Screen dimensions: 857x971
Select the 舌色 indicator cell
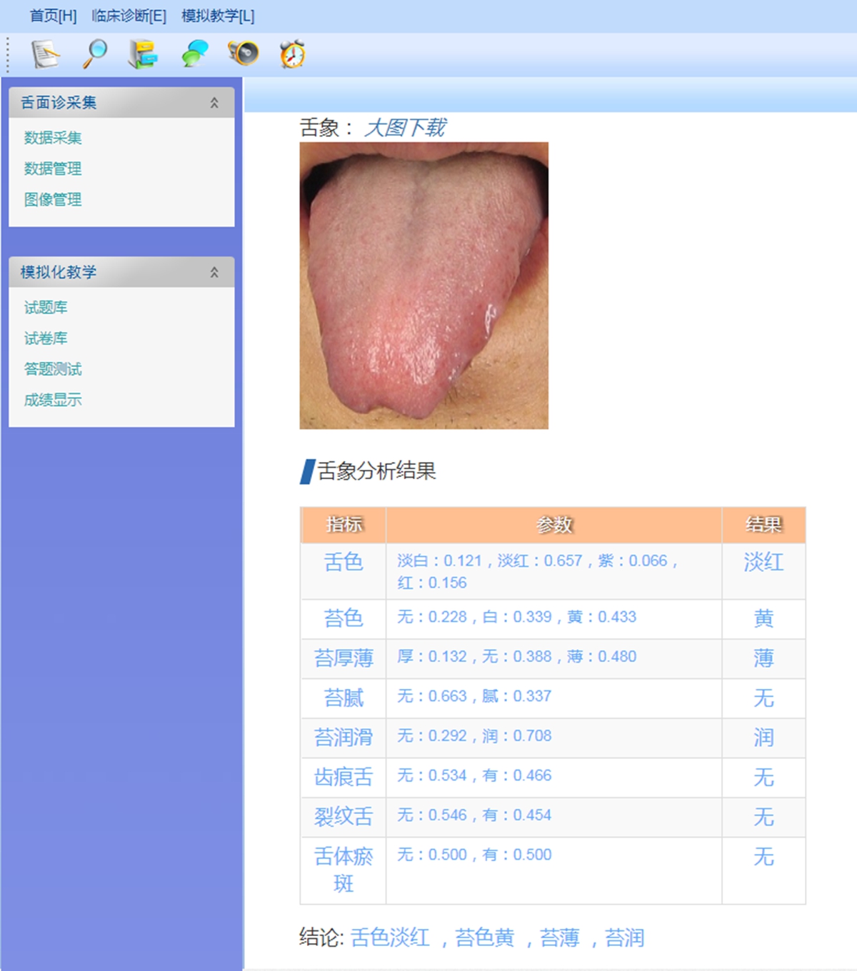click(x=344, y=571)
